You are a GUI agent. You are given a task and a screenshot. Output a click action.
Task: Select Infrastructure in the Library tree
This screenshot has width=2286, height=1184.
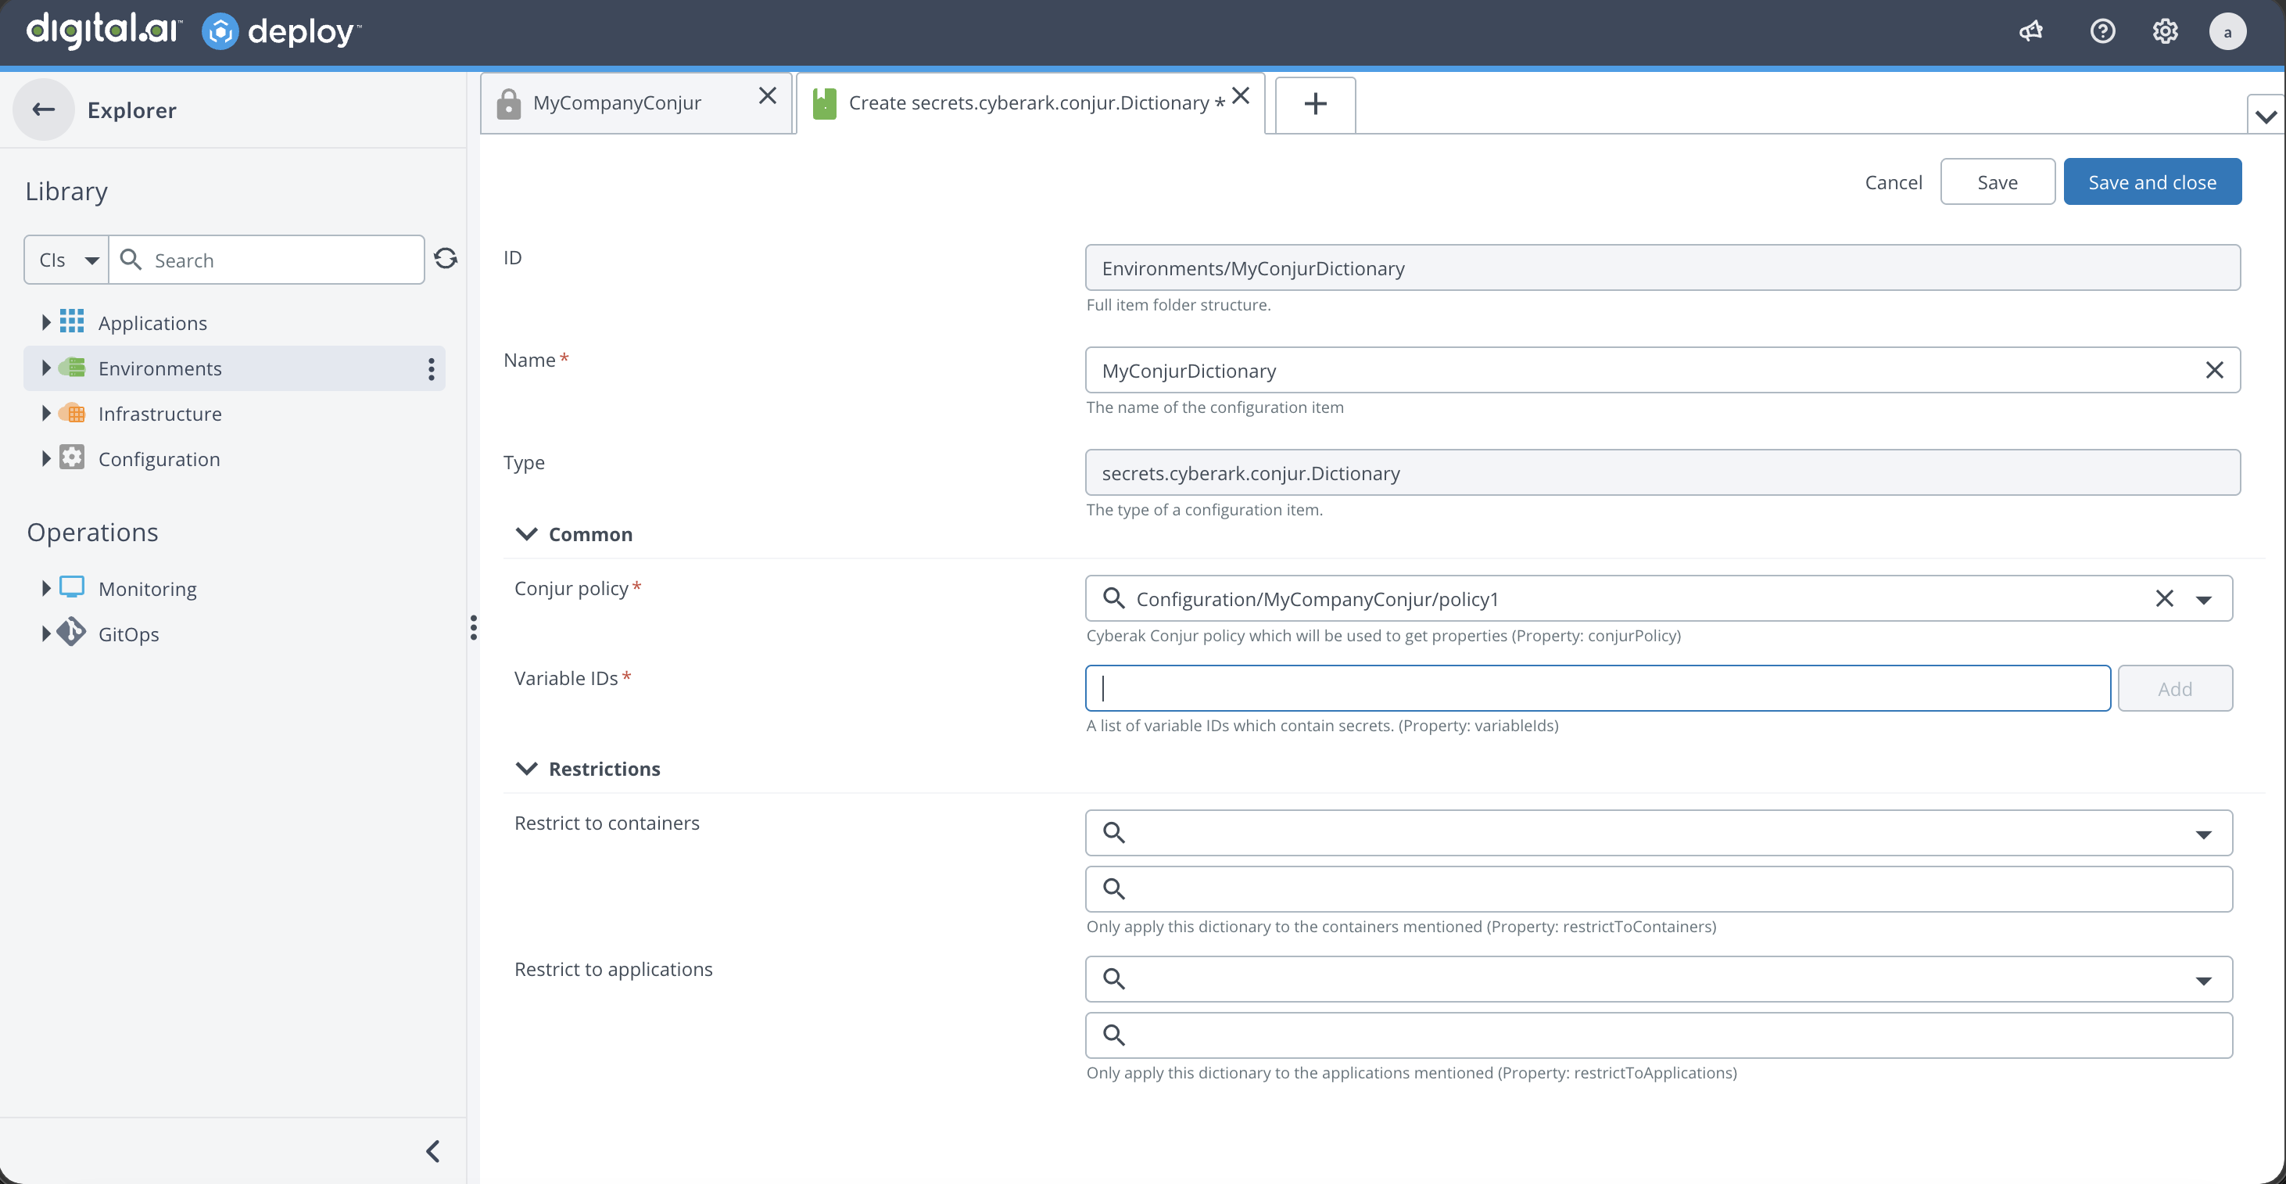point(159,413)
